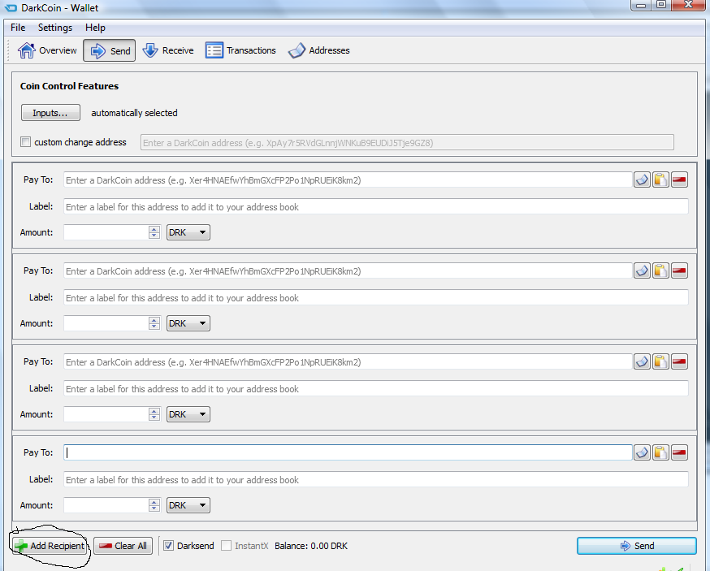
Task: Toggle the InstantX checkbox
Action: coord(226,546)
